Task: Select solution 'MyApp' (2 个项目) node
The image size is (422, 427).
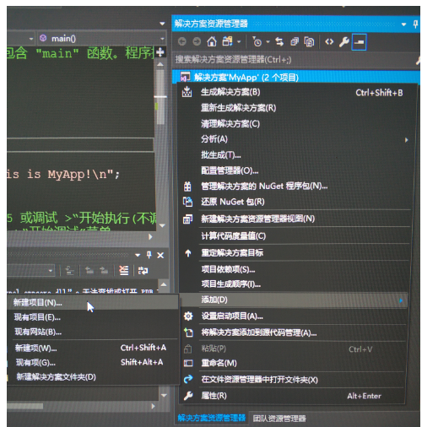Action: tap(296, 77)
